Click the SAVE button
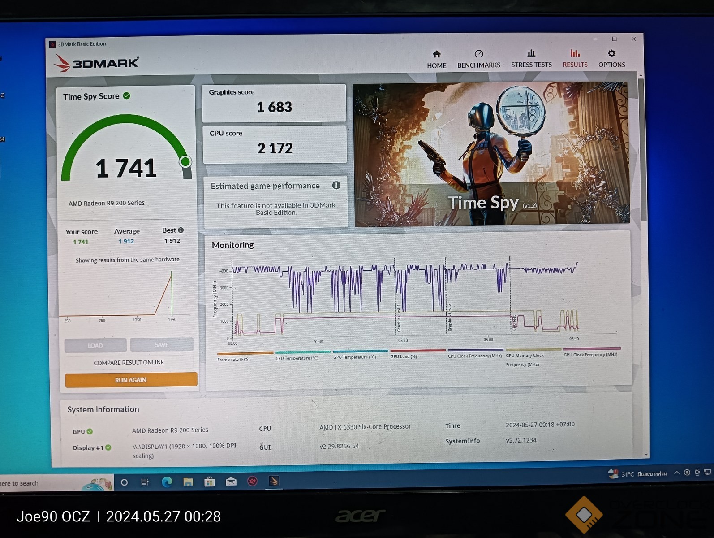714x538 pixels. click(x=162, y=344)
